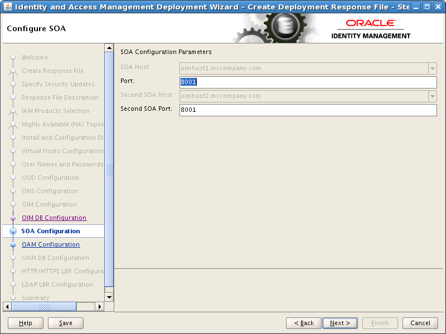Click the Response File Description step
This screenshot has width=446, height=334.
tap(60, 97)
